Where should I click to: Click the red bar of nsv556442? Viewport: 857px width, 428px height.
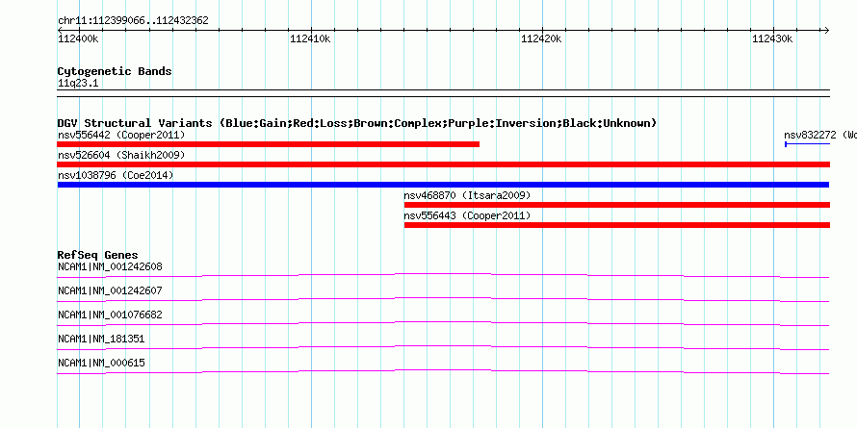(x=269, y=144)
